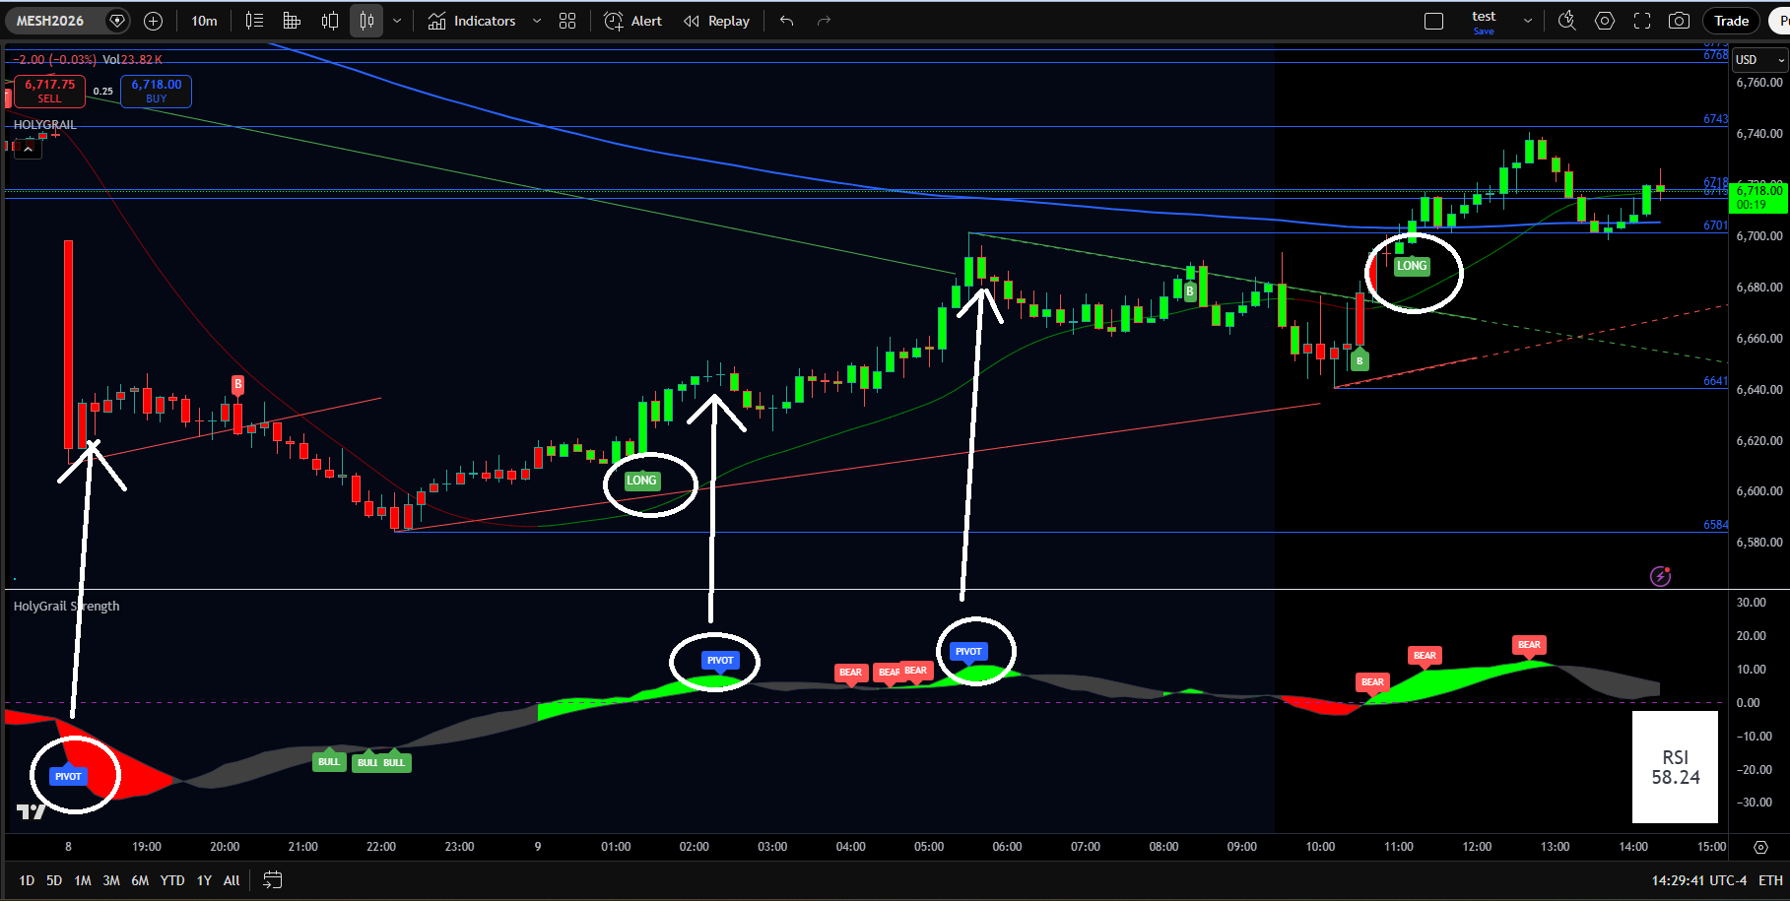
Task: Click the add symbol to compare plus icon
Action: point(153,21)
